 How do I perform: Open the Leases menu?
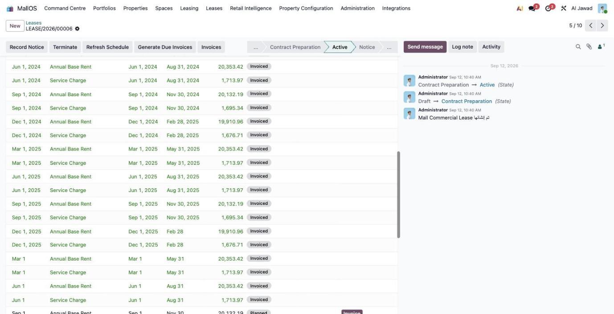(x=214, y=8)
